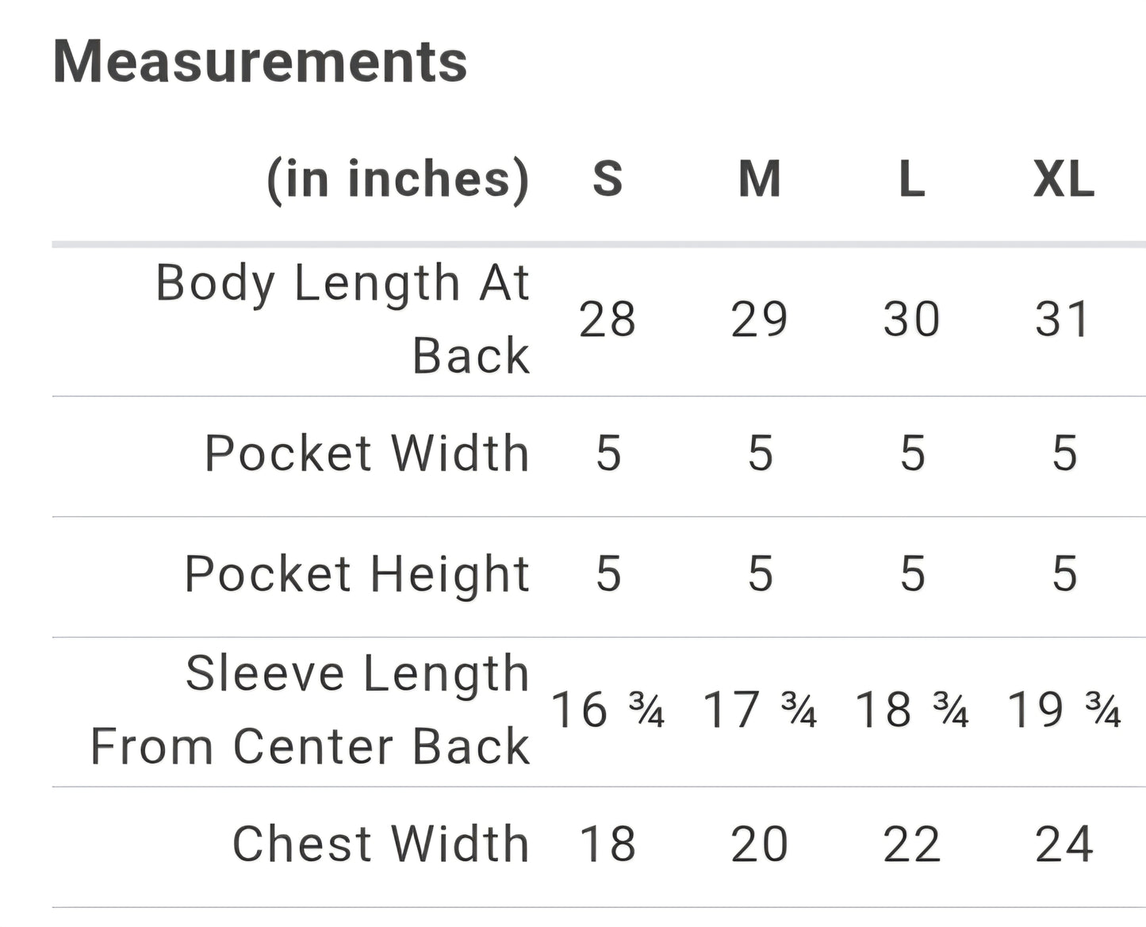Click the Pocket Width row label
Screen dimensions: 1146x927
pos(366,454)
